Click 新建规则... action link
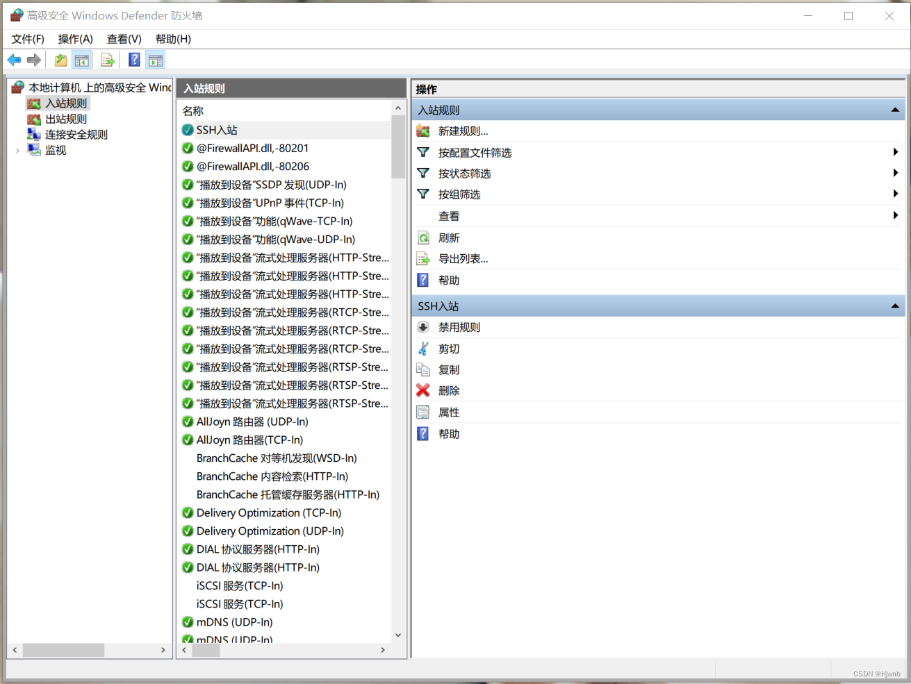 [x=463, y=131]
